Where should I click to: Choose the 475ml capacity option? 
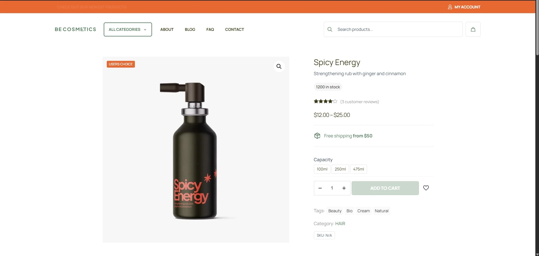(358, 169)
